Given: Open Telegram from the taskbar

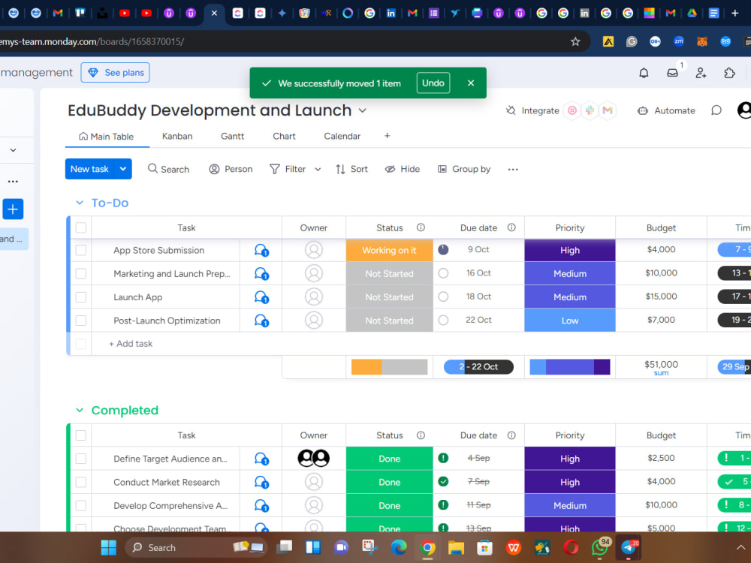Looking at the screenshot, I should (629, 547).
